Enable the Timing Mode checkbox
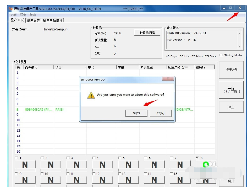Image resolution: width=251 pixels, height=191 pixels. click(x=221, y=55)
